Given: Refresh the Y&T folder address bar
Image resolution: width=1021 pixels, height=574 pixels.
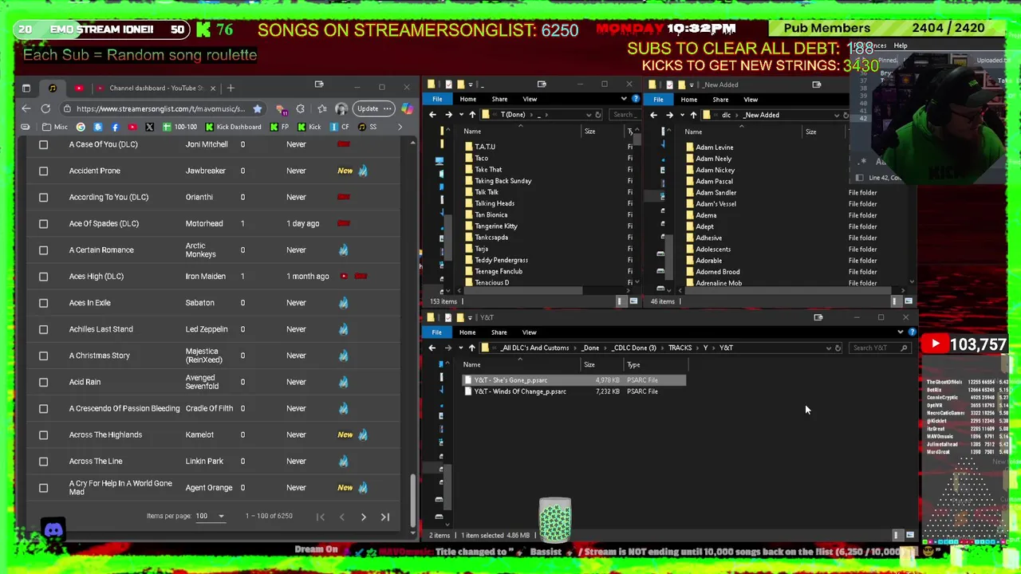Looking at the screenshot, I should (838, 348).
